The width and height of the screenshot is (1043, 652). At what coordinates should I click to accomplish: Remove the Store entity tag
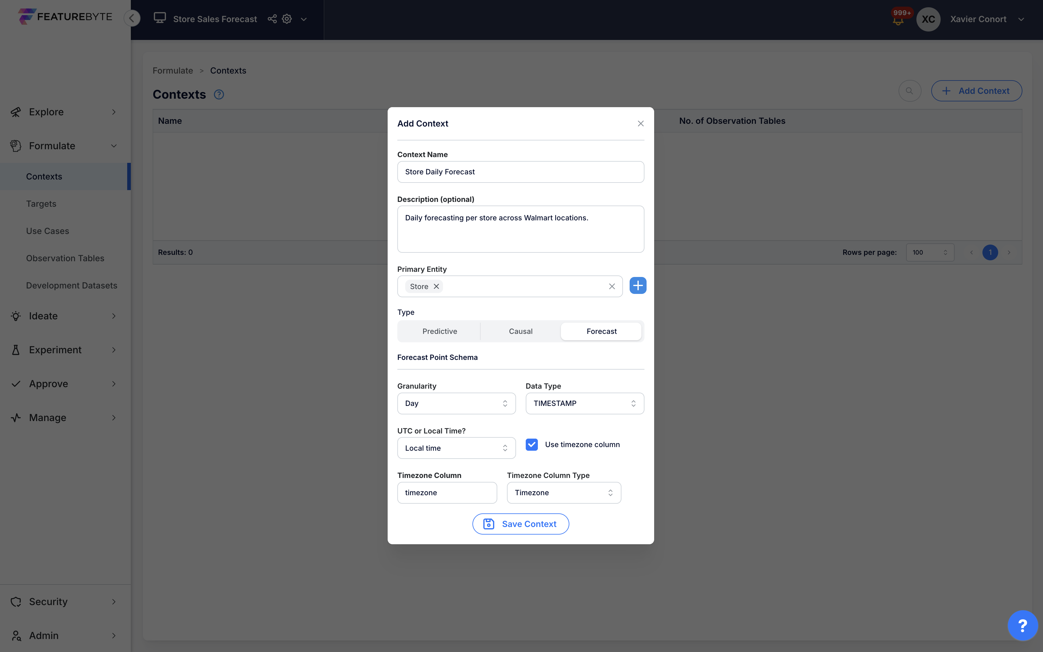coord(436,286)
